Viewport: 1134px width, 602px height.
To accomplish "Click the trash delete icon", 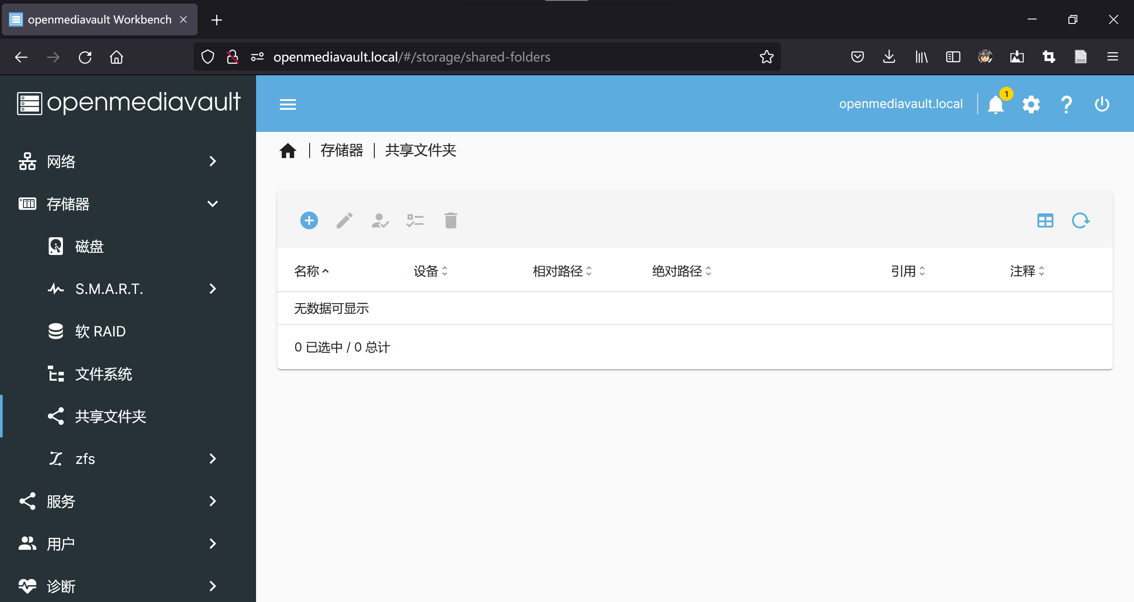I will tap(450, 220).
